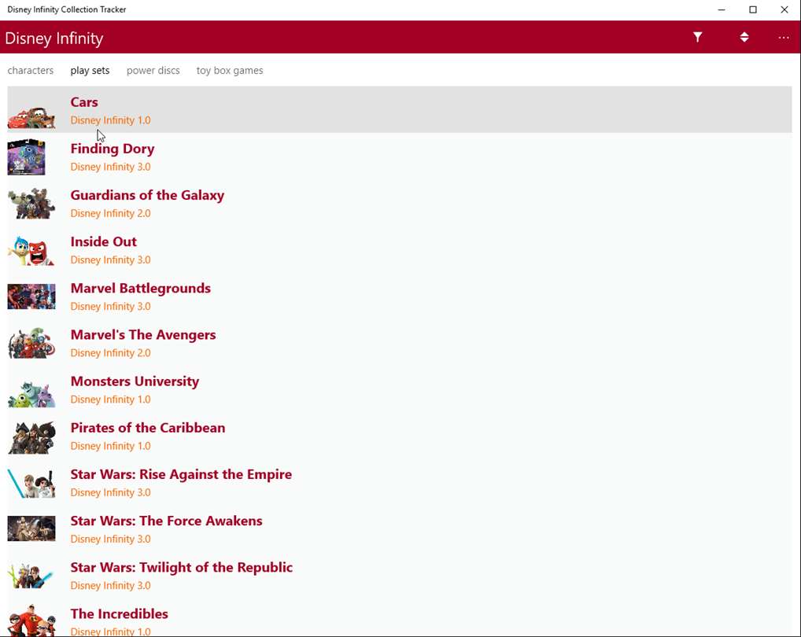Screen dimensions: 801x637
Task: Switch to the characters tab
Action: (30, 71)
